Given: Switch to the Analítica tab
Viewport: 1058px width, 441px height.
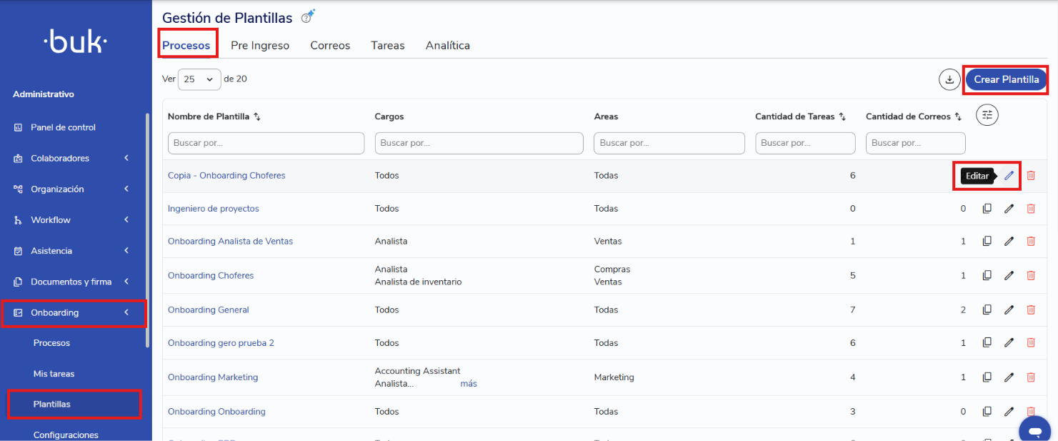Looking at the screenshot, I should click(x=448, y=45).
